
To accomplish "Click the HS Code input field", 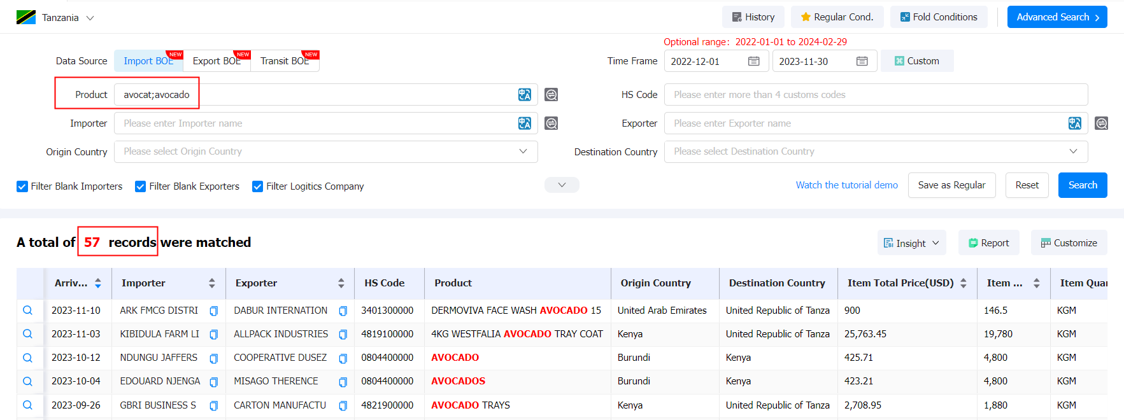I will coord(875,95).
